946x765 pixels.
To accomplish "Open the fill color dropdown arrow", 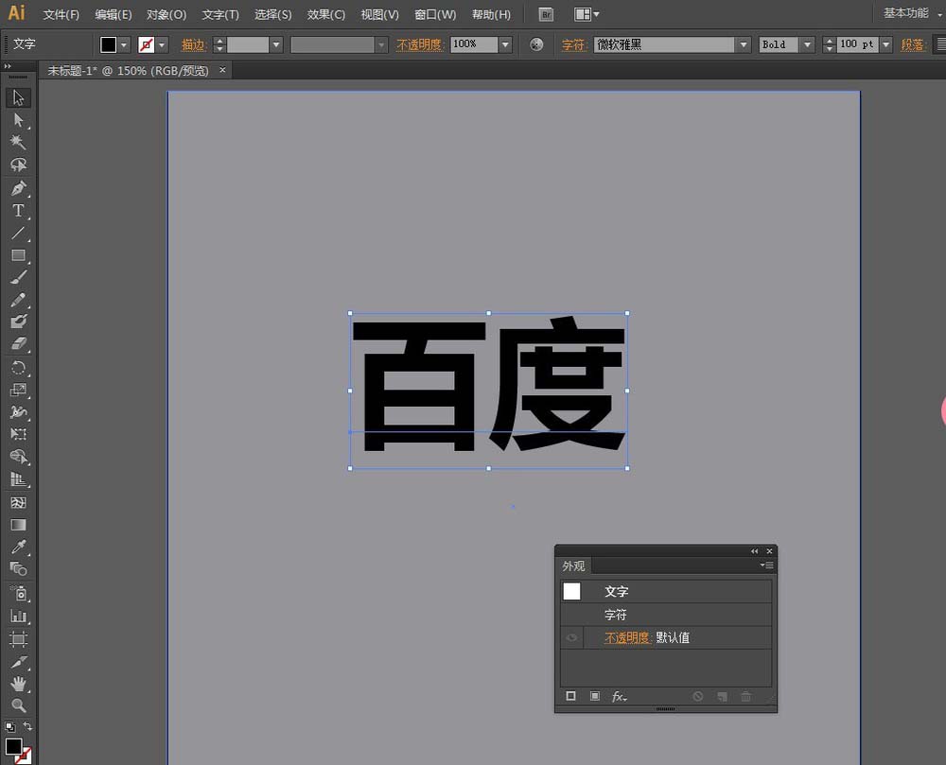I will [x=124, y=44].
